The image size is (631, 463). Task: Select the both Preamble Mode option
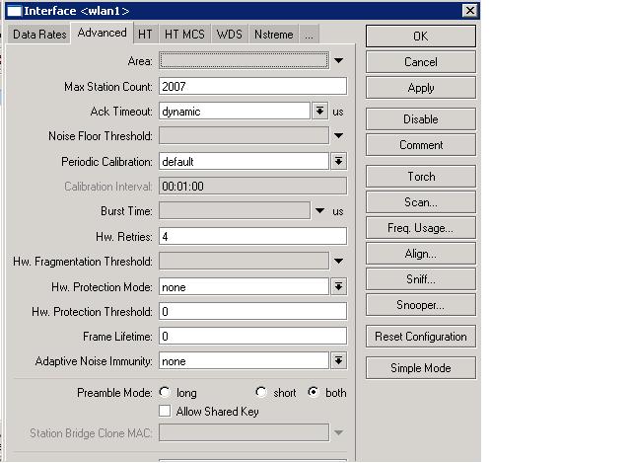pyautogui.click(x=314, y=393)
